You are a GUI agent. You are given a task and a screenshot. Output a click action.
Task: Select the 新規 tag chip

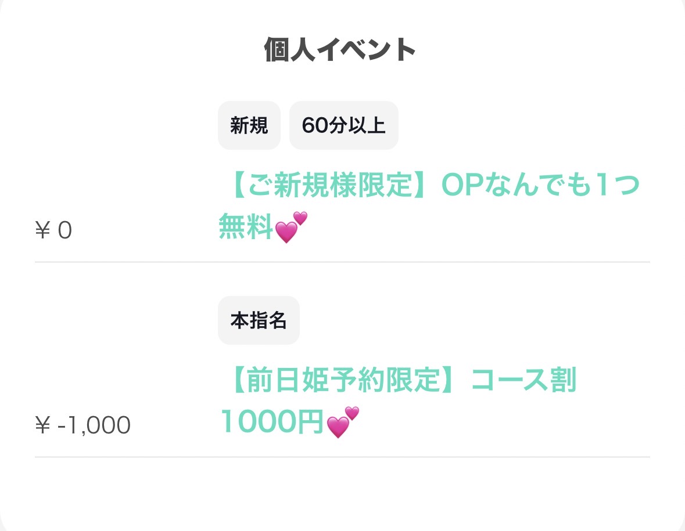point(249,125)
